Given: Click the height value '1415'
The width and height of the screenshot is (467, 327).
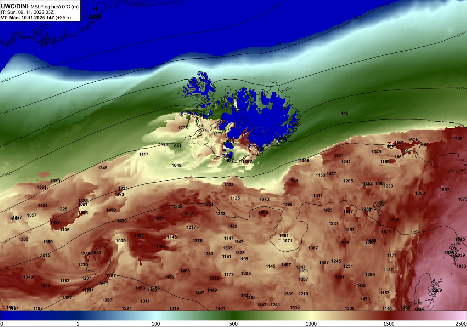Looking at the screenshot, I should pyautogui.click(x=295, y=307).
